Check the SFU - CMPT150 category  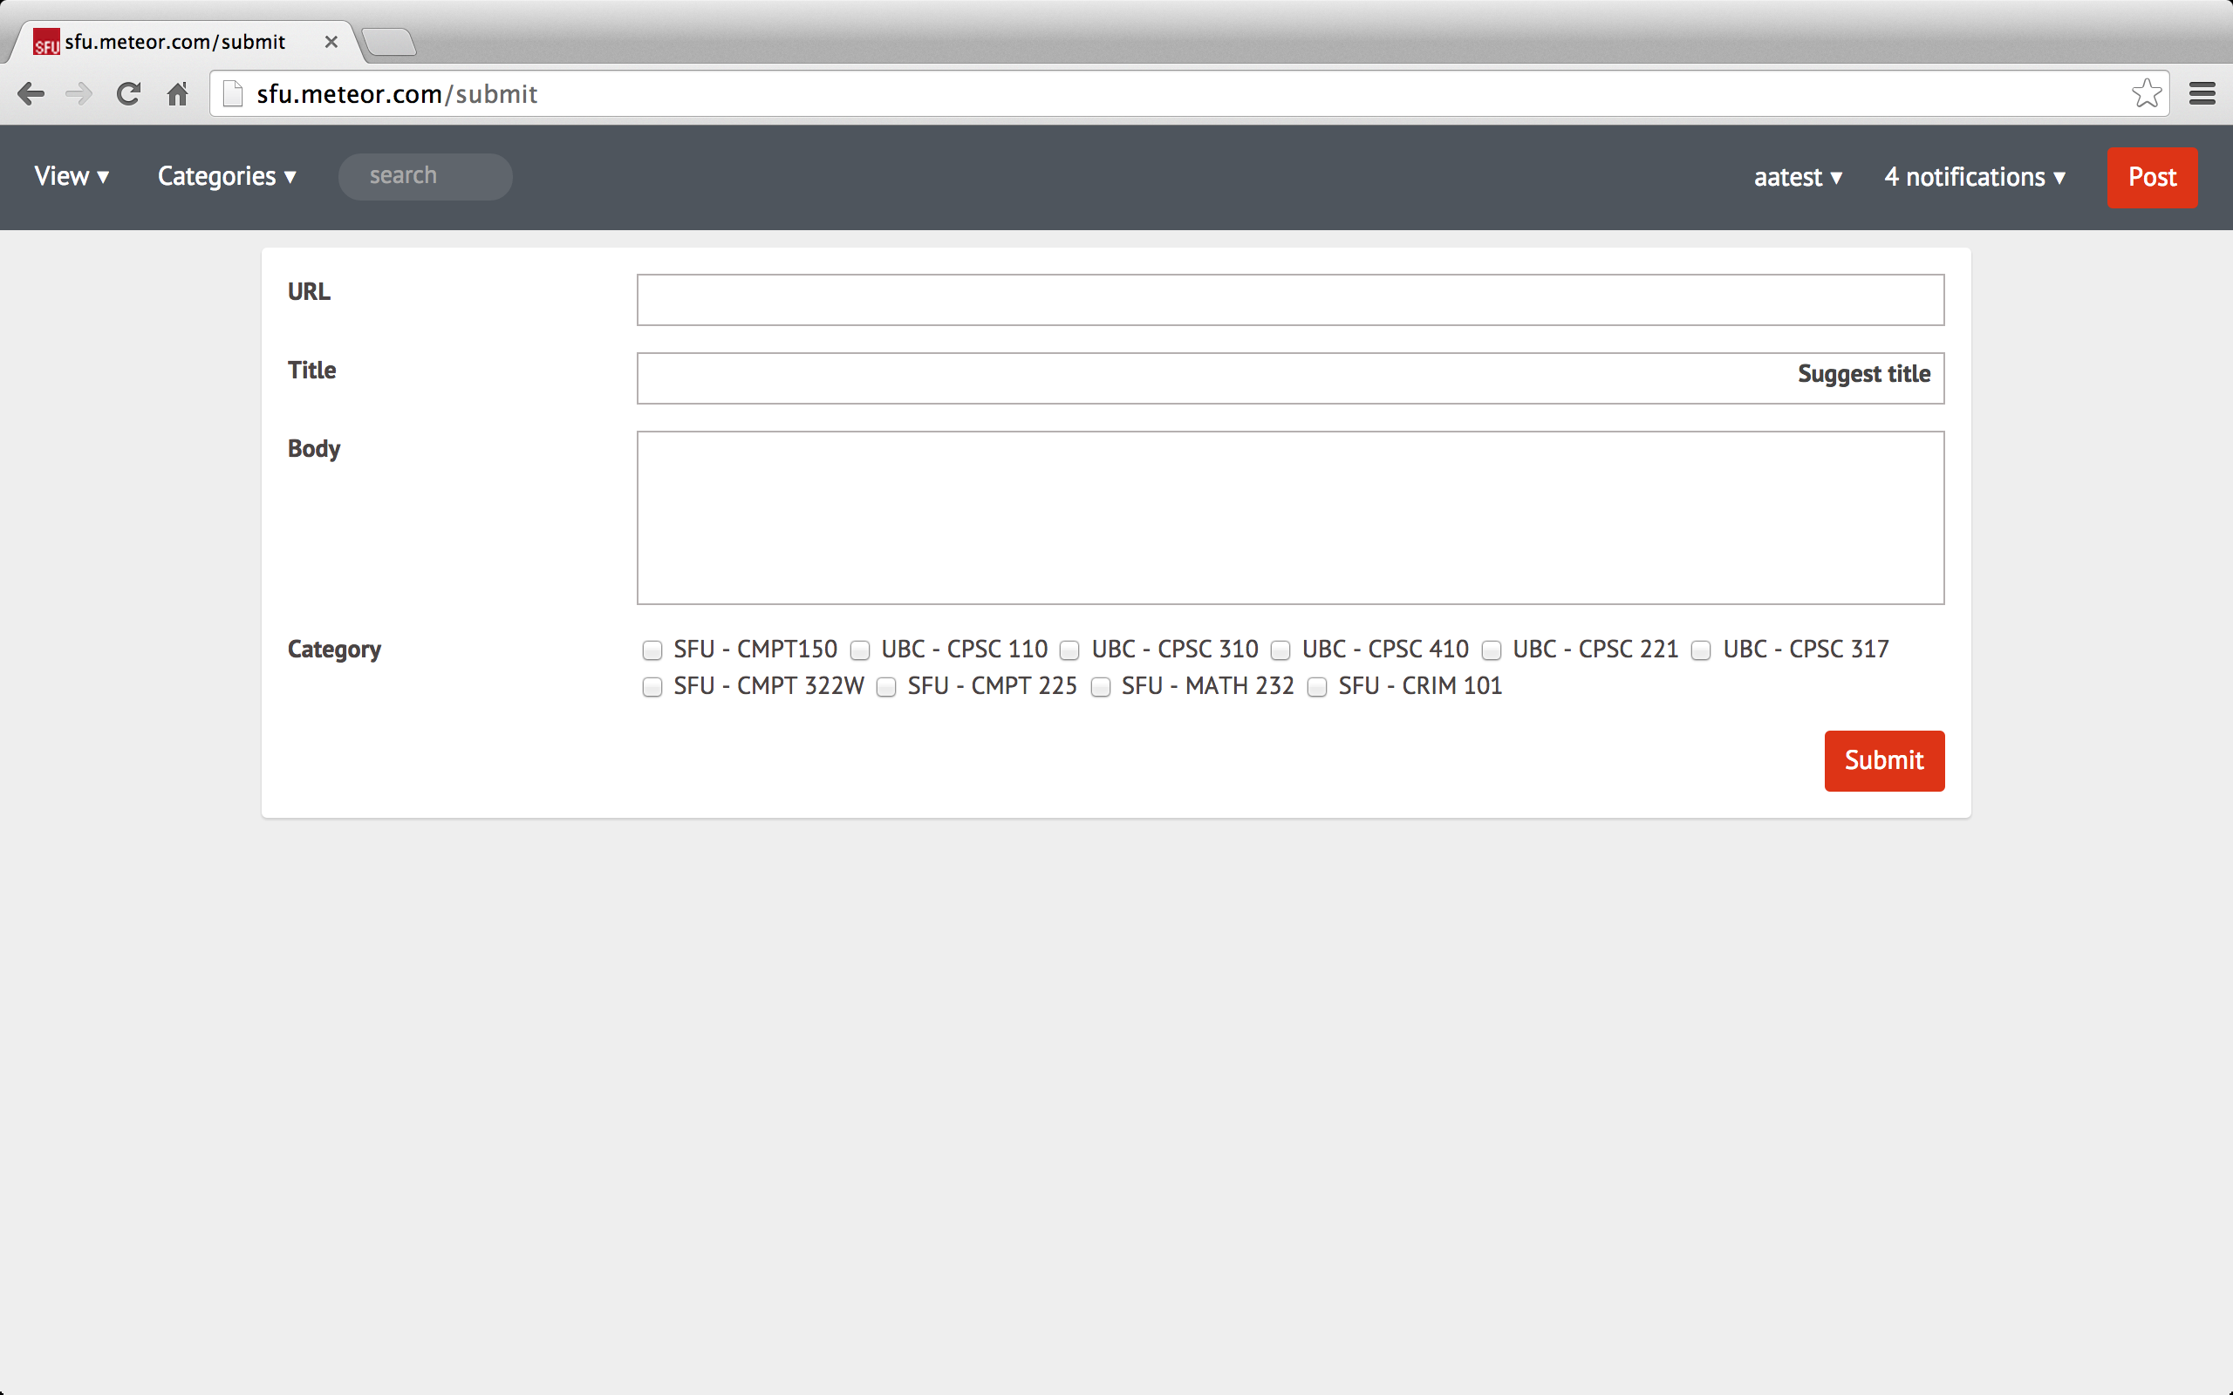tap(652, 650)
